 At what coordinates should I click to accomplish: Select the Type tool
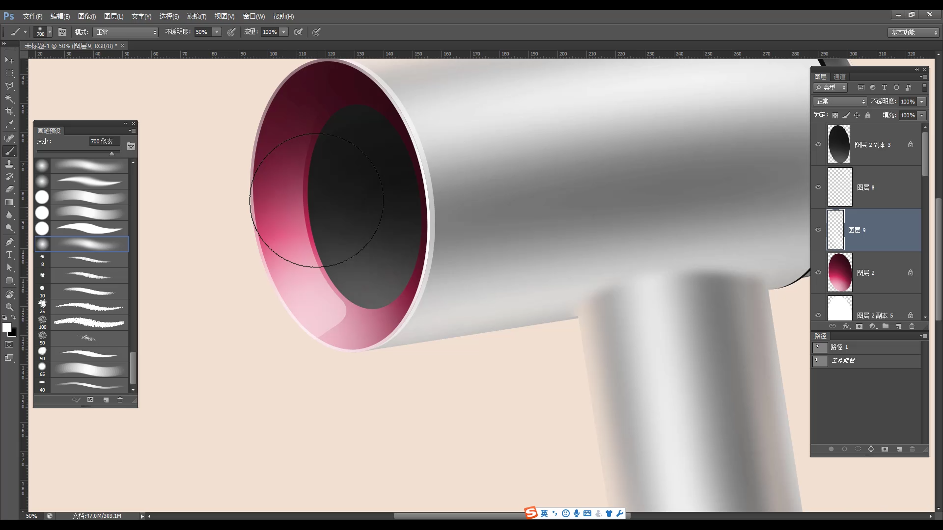click(x=9, y=255)
